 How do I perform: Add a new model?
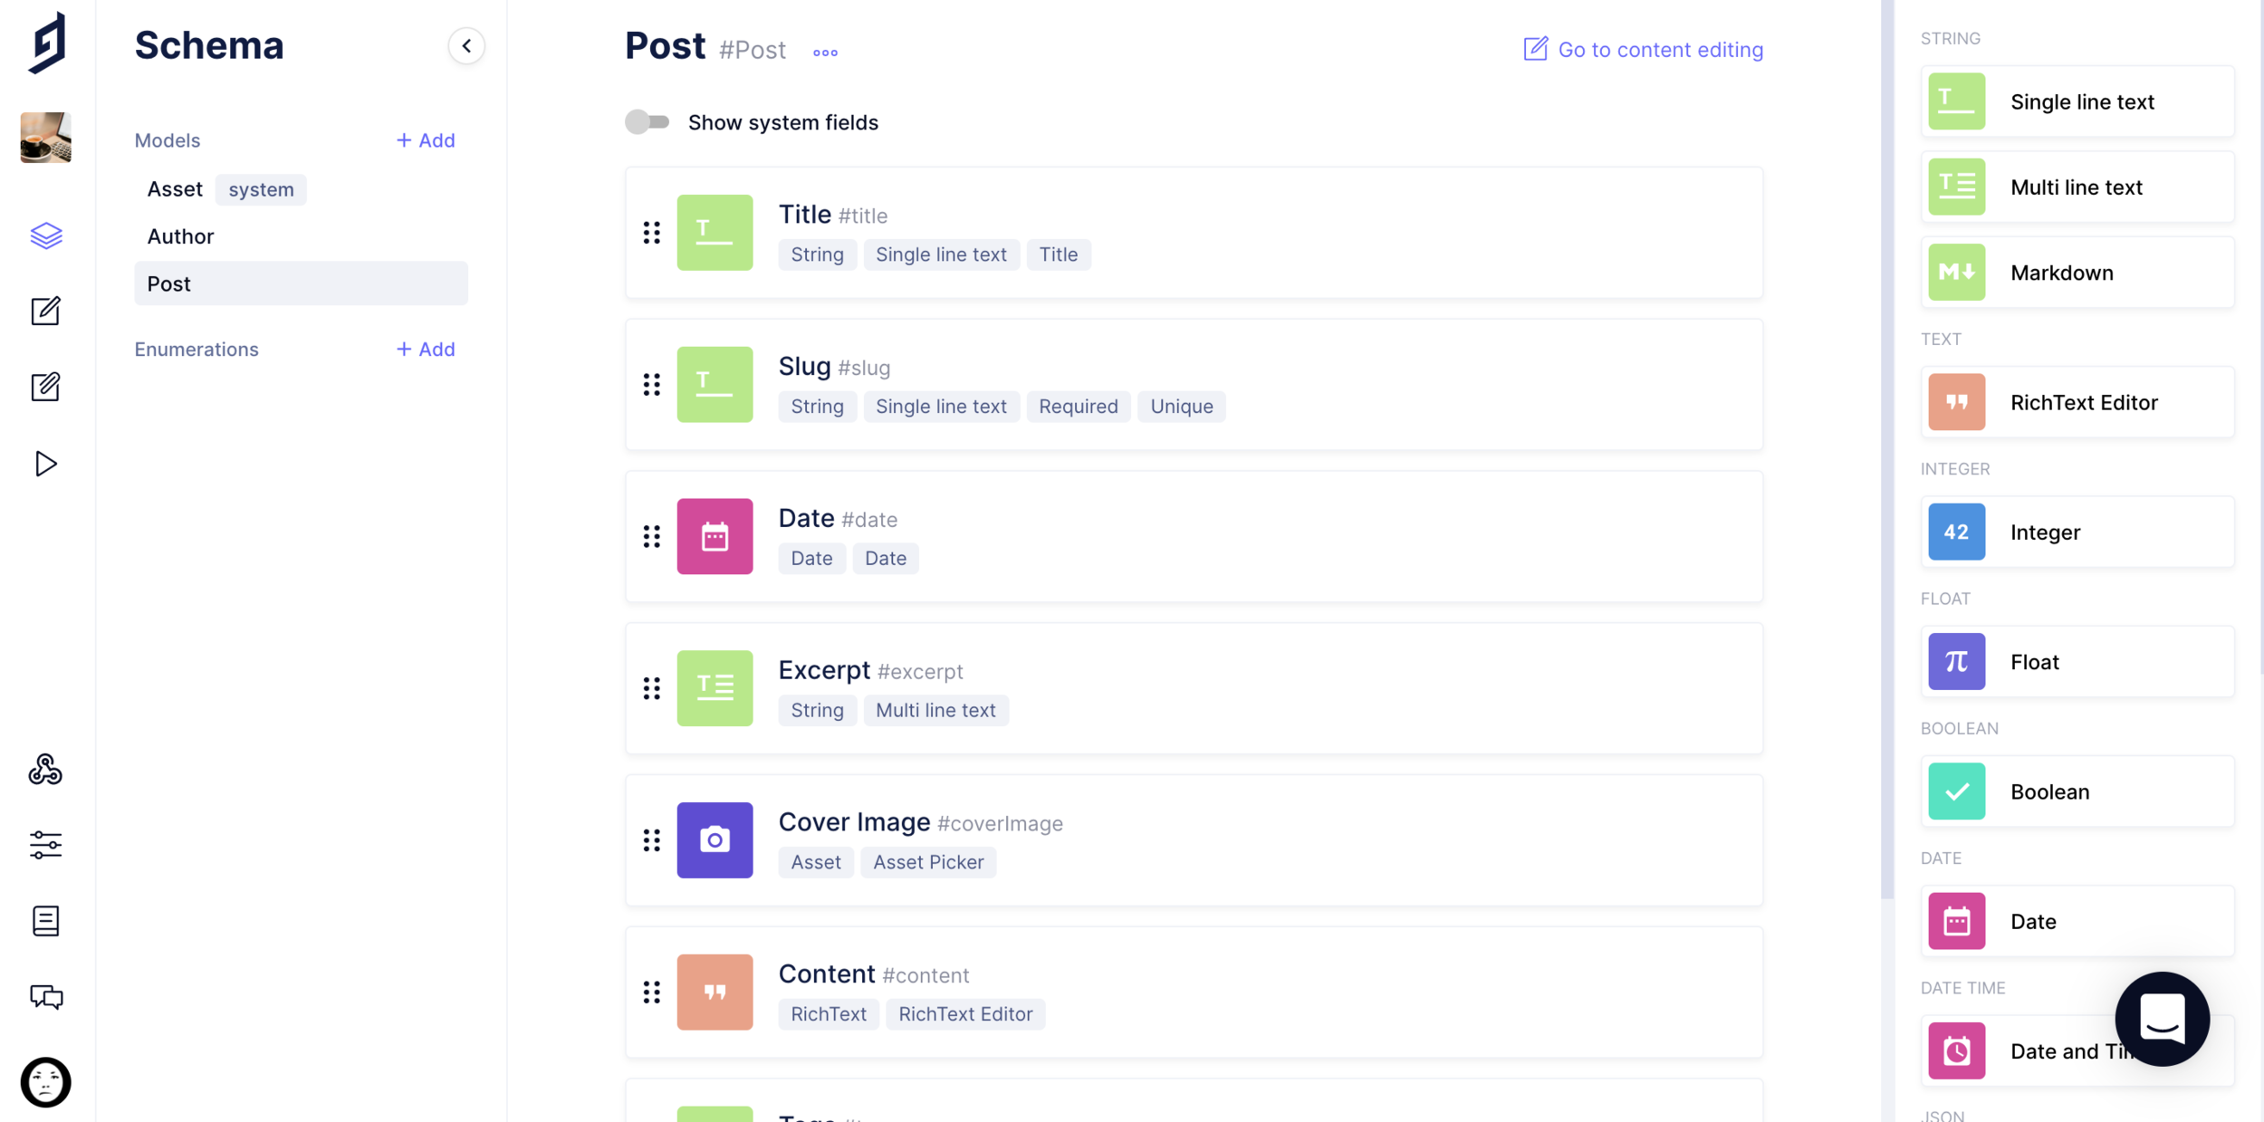tap(426, 140)
